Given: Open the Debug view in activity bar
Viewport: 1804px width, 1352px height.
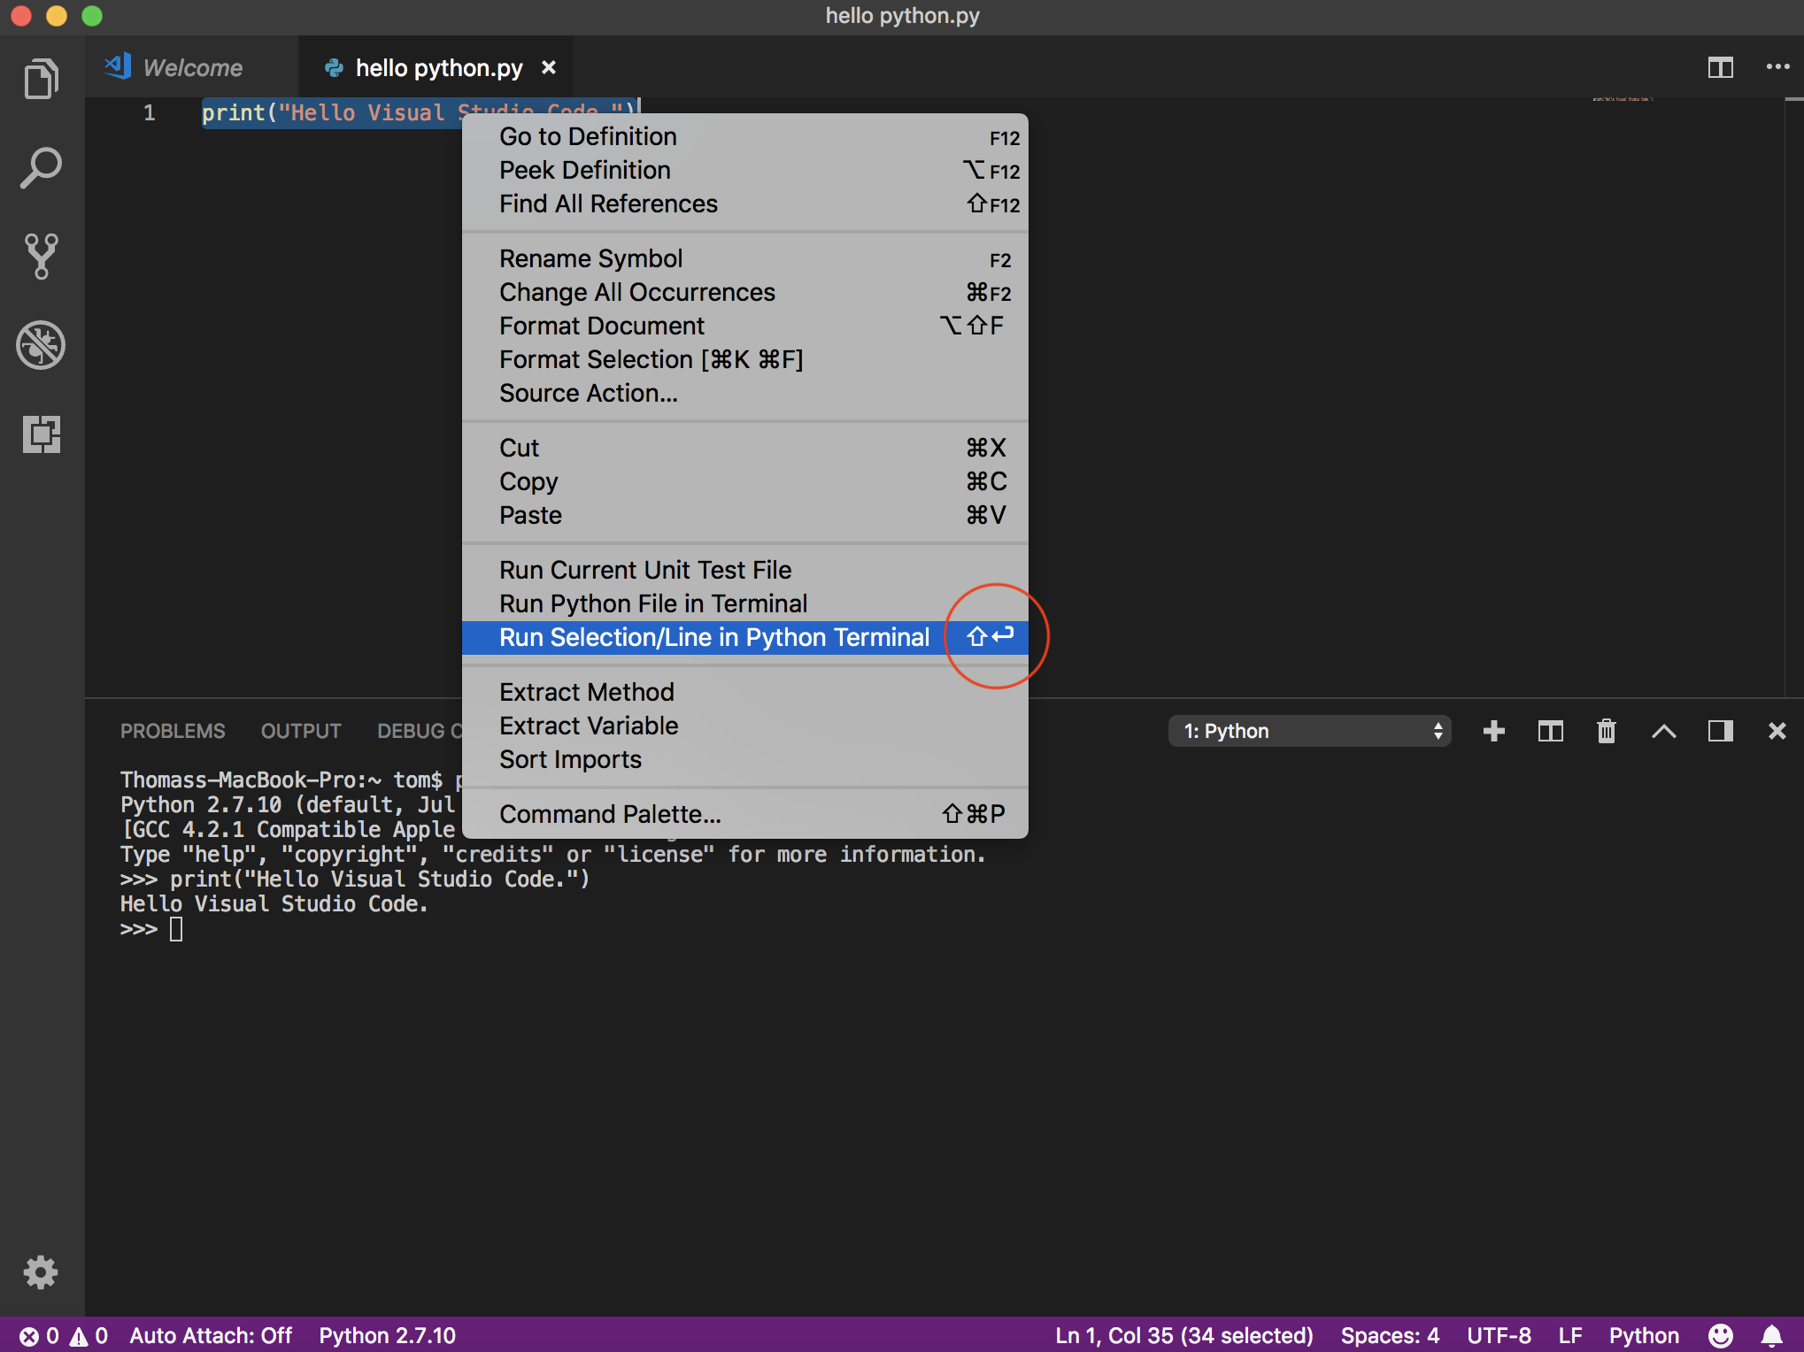Looking at the screenshot, I should coord(42,345).
